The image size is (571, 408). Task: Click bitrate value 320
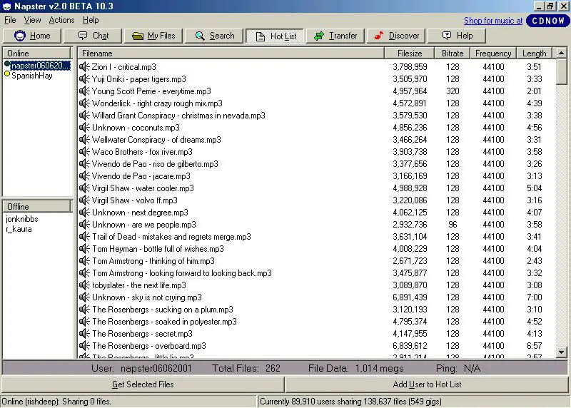pos(453,91)
